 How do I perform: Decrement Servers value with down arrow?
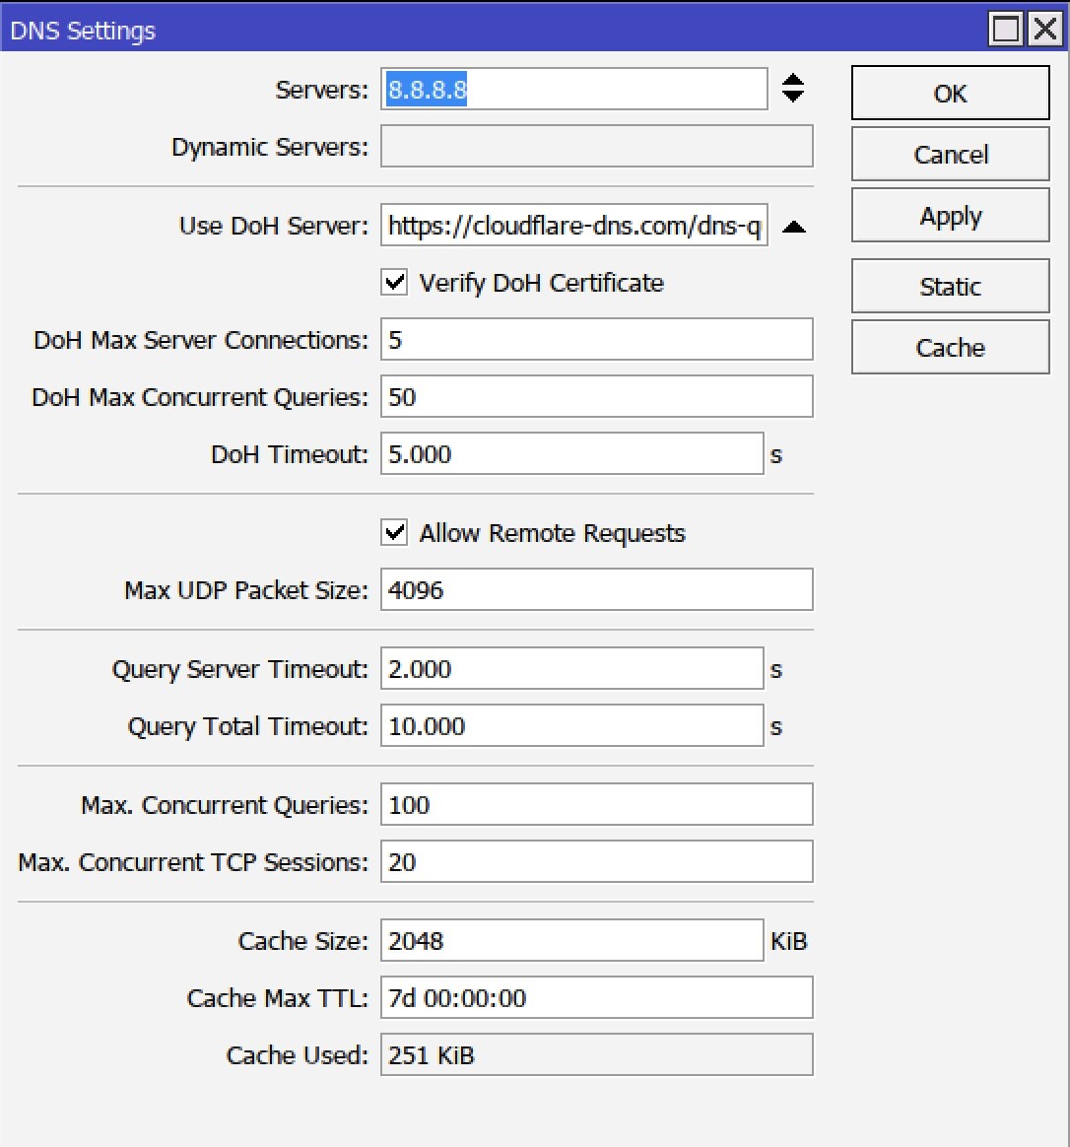click(x=793, y=96)
